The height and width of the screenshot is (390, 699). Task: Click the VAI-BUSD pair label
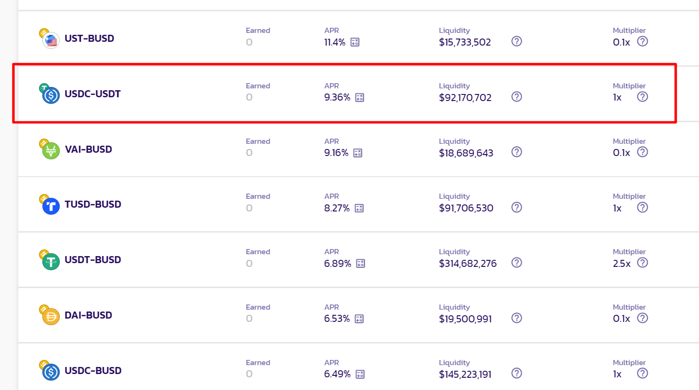[x=88, y=149]
